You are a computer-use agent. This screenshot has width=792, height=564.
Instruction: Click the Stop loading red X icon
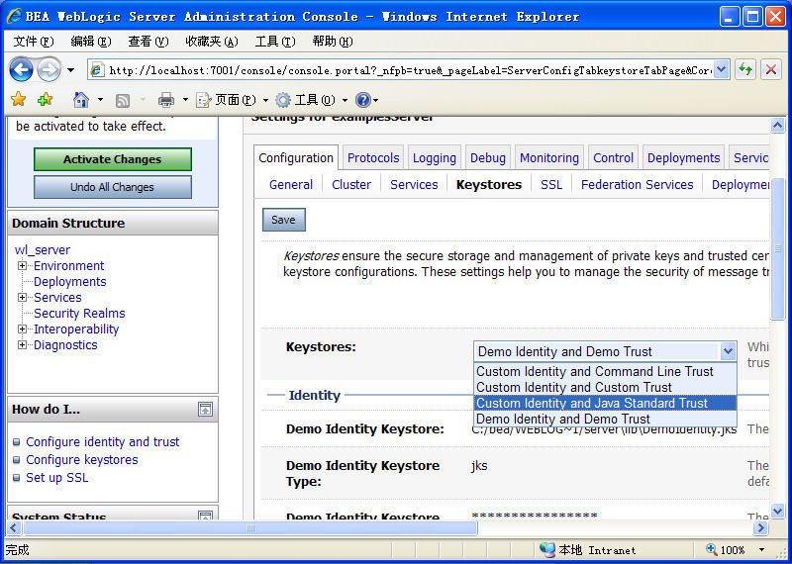tap(770, 70)
